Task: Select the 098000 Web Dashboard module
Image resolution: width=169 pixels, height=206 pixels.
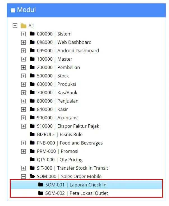Action: (x=64, y=42)
